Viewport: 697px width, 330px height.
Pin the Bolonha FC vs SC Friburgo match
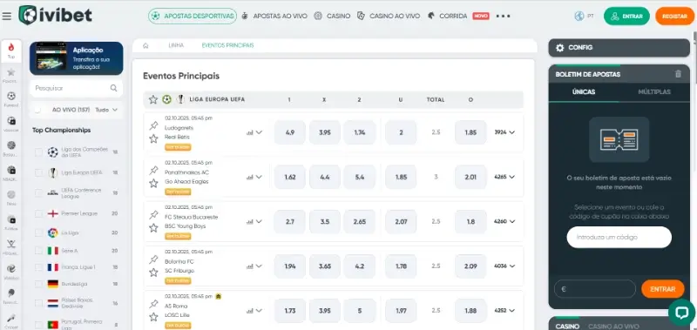coord(153,259)
